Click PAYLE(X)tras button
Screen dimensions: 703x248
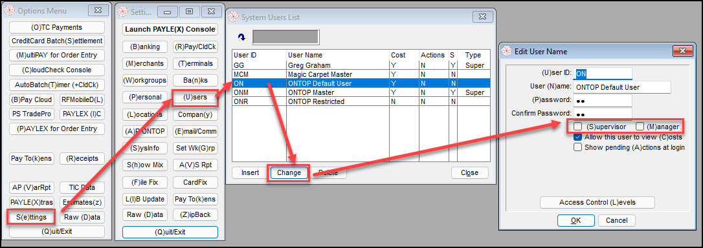click(32, 202)
